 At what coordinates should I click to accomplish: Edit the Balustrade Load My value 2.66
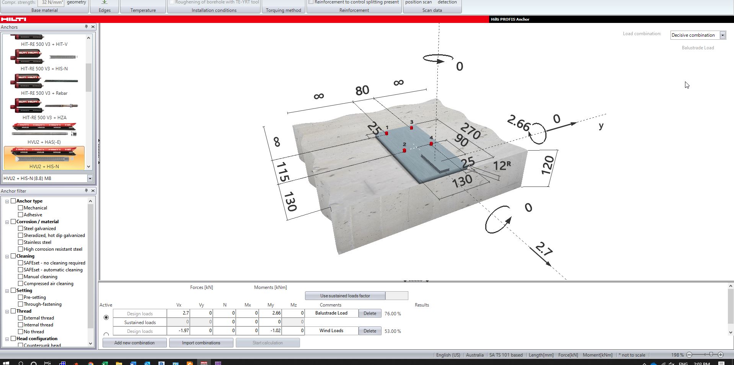270,313
